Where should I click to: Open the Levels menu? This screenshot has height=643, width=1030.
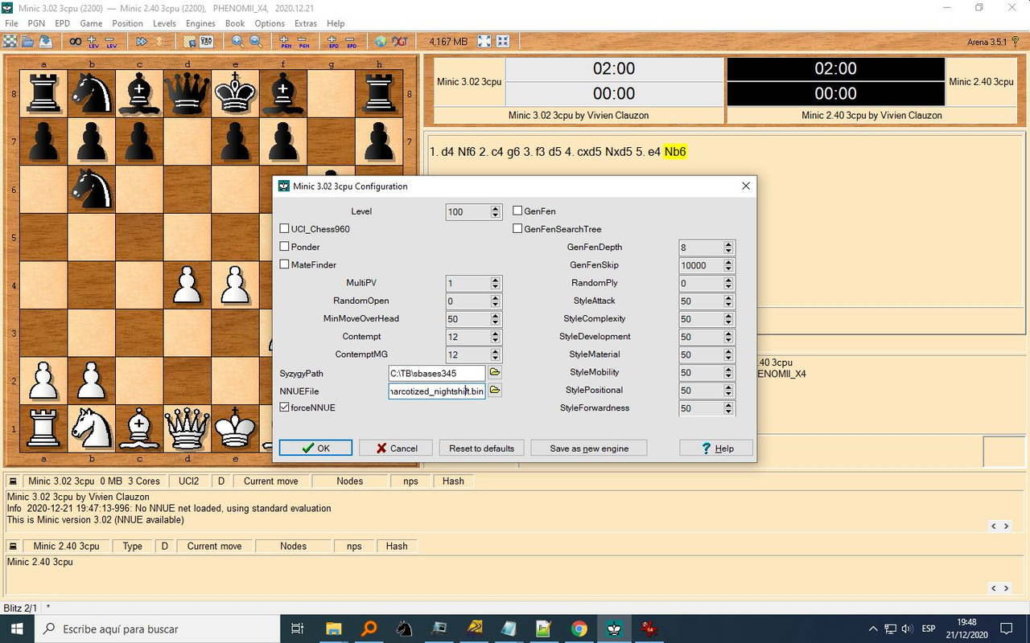[164, 23]
